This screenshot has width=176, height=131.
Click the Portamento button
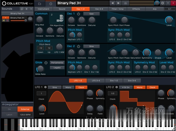(57, 63)
